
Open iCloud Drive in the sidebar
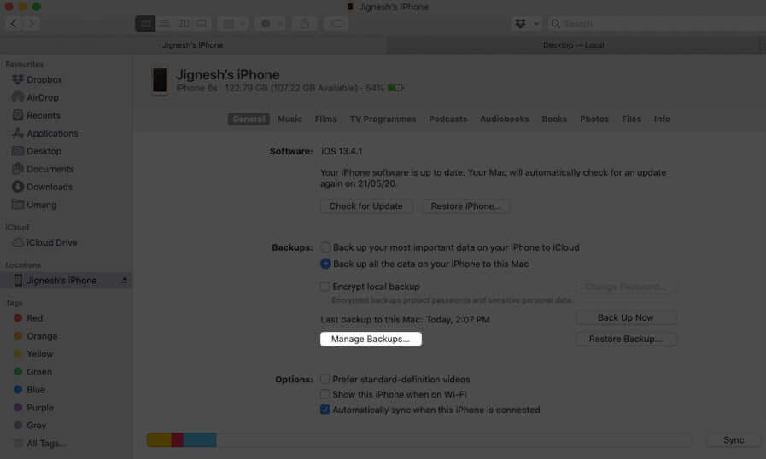[51, 242]
